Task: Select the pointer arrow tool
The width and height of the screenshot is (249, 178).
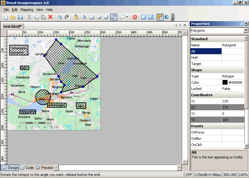Action: coord(85,17)
